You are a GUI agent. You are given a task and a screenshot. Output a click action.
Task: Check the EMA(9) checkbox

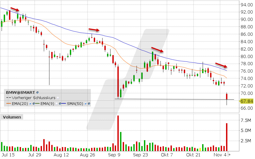[56, 104]
